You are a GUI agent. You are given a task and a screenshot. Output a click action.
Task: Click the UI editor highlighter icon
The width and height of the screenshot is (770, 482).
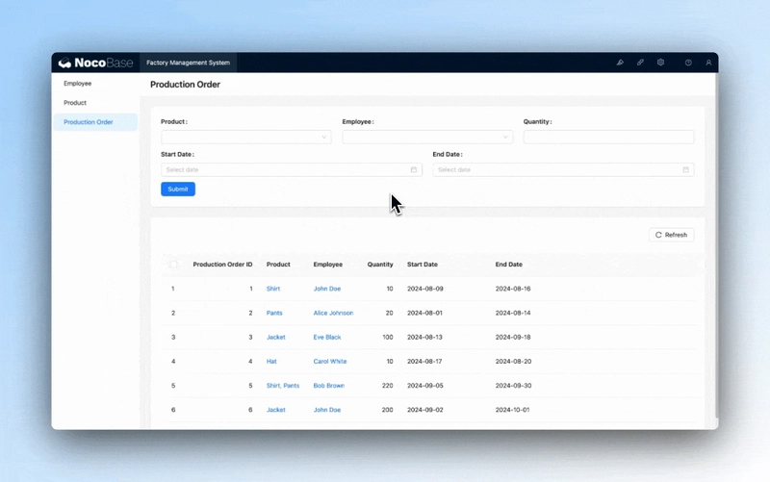[620, 63]
